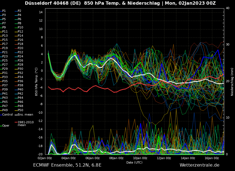Click the 850 hPa Temp. axis label

[x=36, y=82]
